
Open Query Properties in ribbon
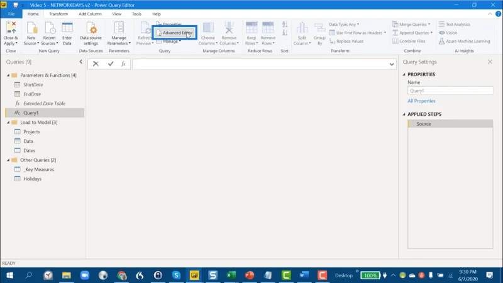169,24
